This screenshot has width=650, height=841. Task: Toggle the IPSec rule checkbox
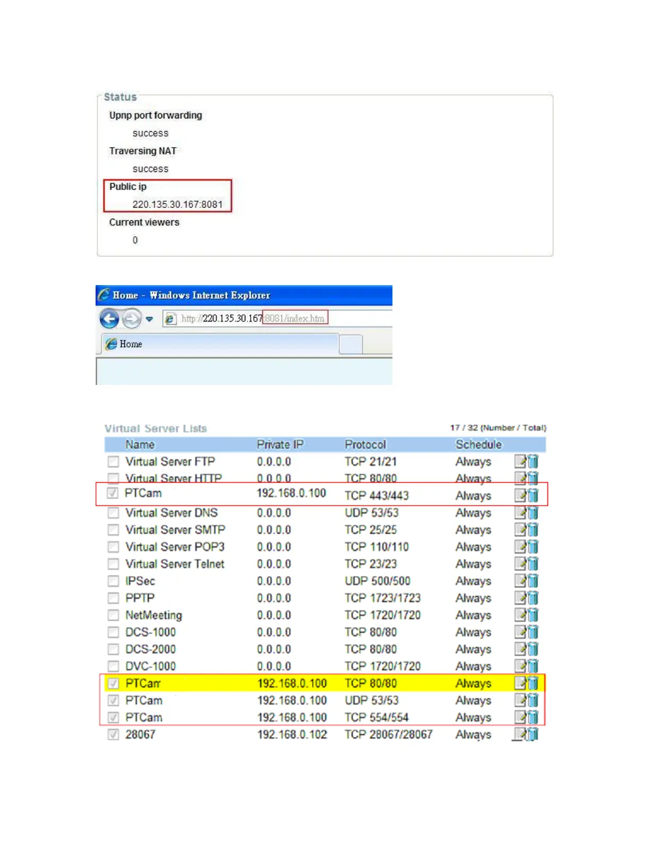tap(113, 581)
